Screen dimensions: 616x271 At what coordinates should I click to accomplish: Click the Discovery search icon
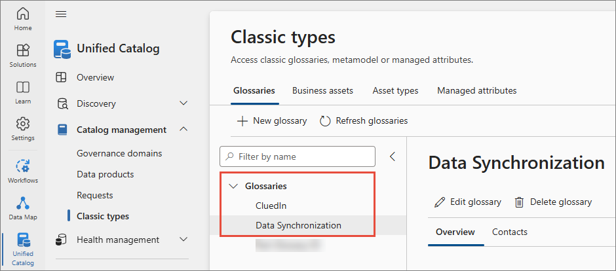click(62, 103)
